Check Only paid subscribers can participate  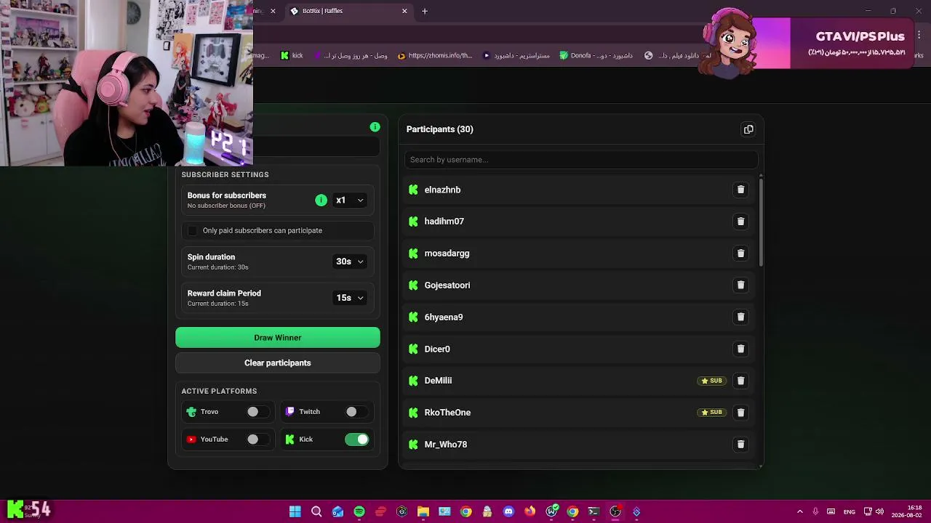click(192, 231)
